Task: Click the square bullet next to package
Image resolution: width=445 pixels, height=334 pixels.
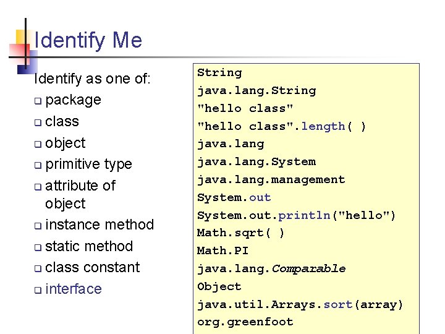Action: 38,101
